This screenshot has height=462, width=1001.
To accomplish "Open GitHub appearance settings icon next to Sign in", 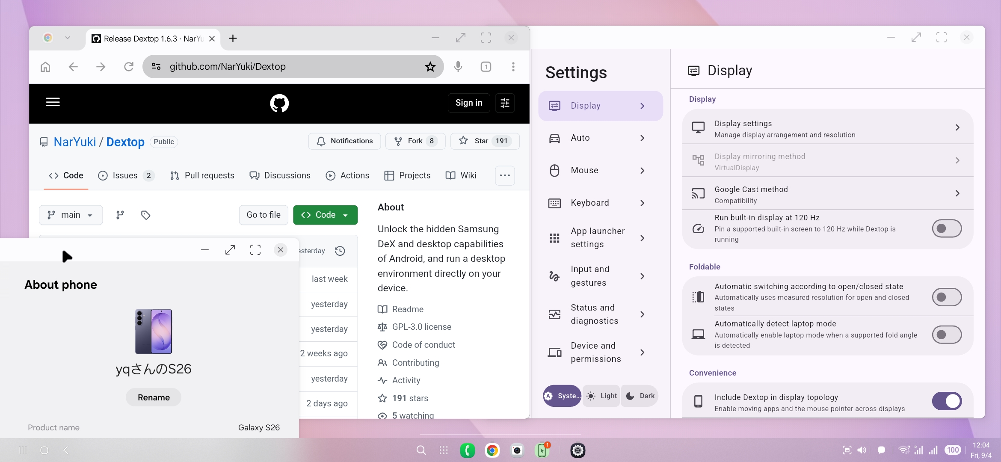I will point(505,103).
